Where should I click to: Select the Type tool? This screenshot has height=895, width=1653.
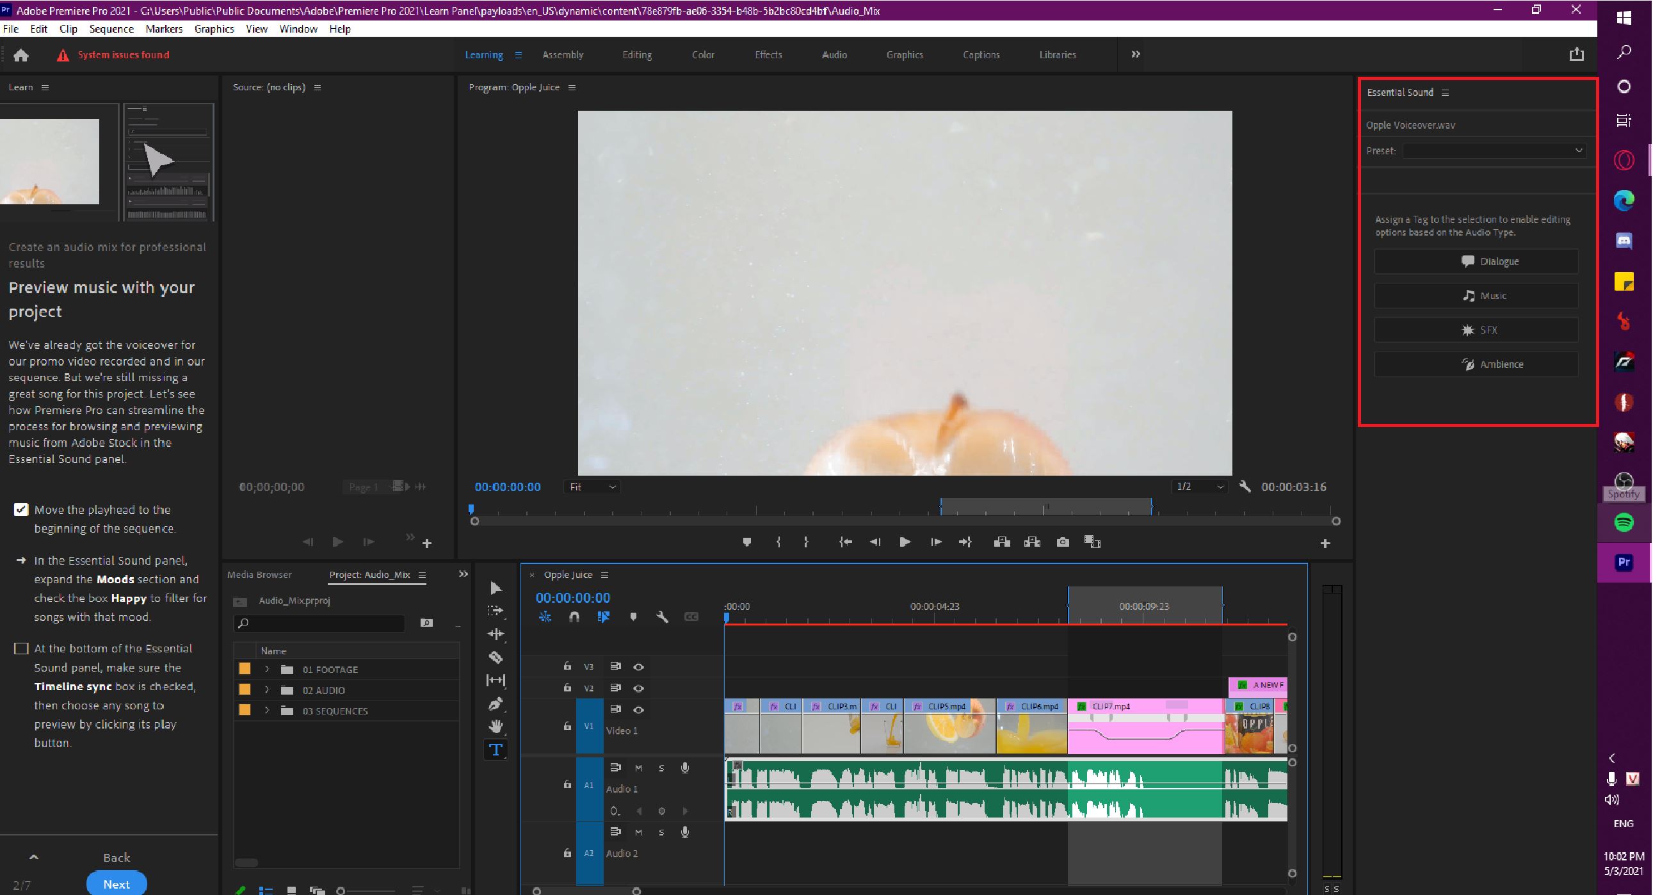click(496, 750)
